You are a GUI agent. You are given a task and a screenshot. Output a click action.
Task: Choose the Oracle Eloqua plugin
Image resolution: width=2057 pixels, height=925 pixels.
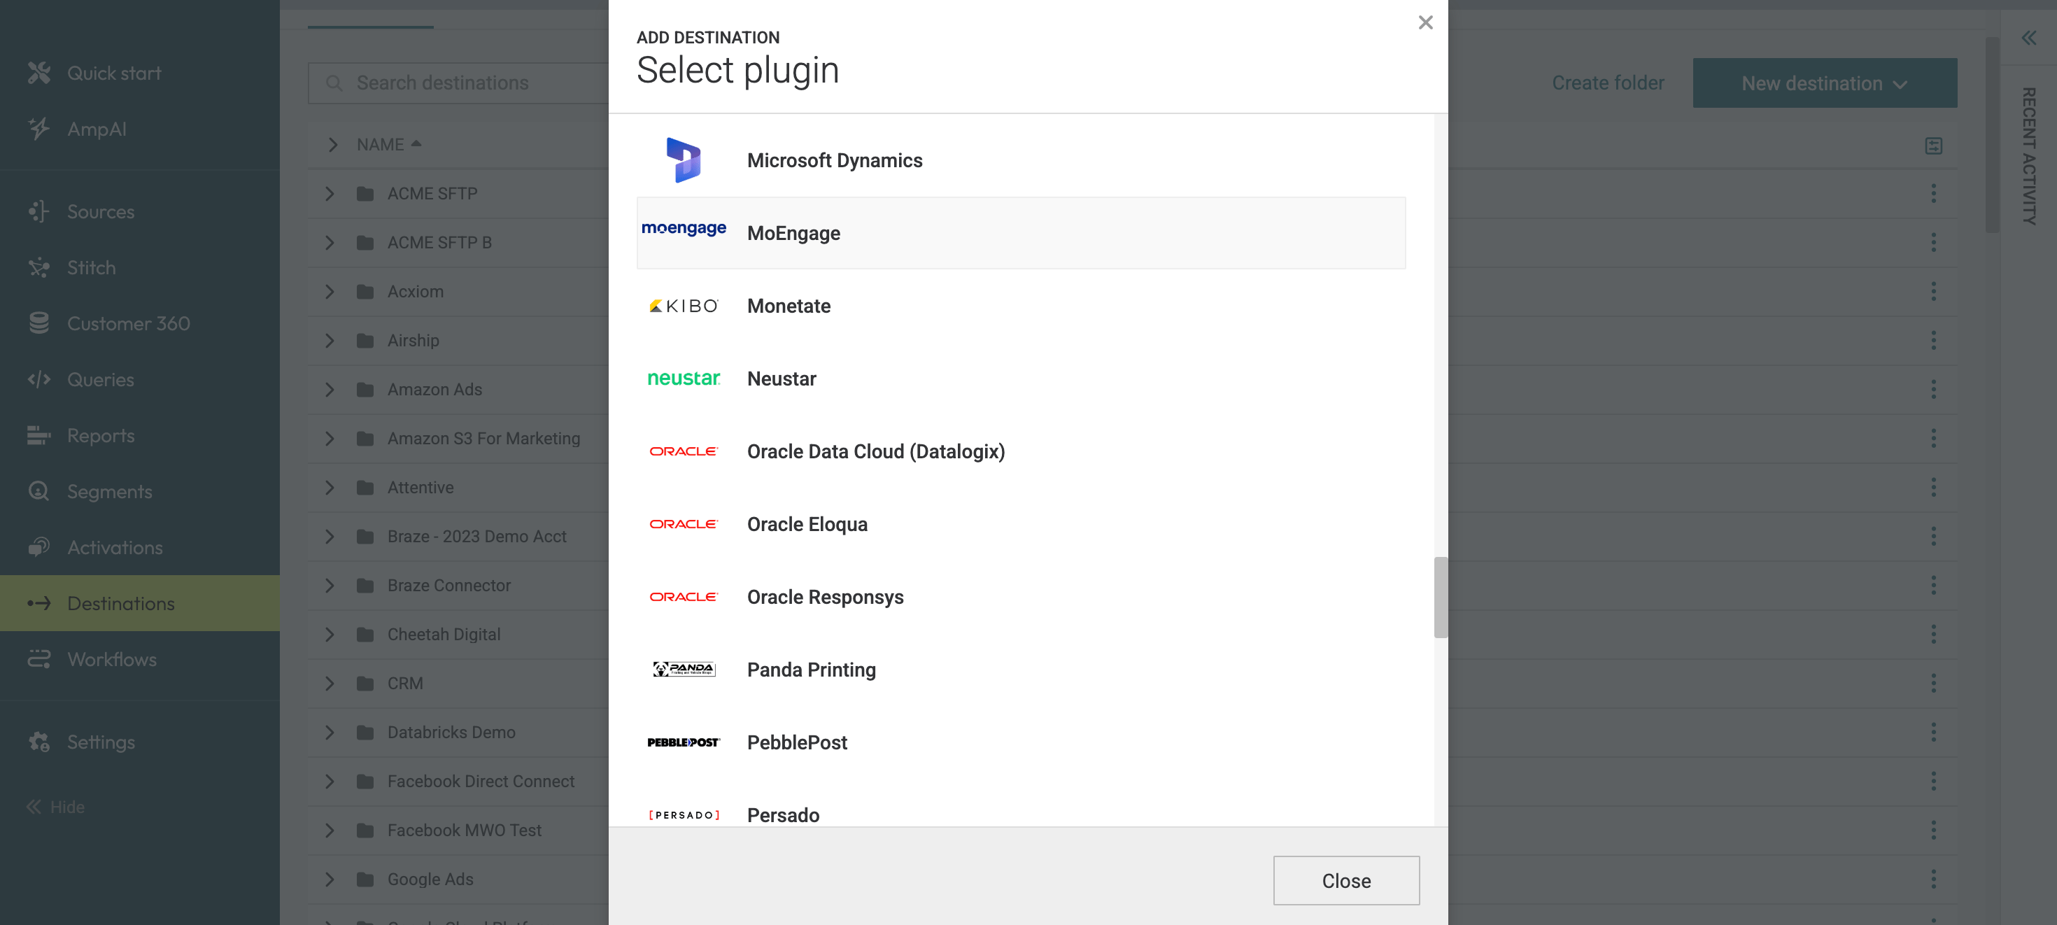(1022, 524)
